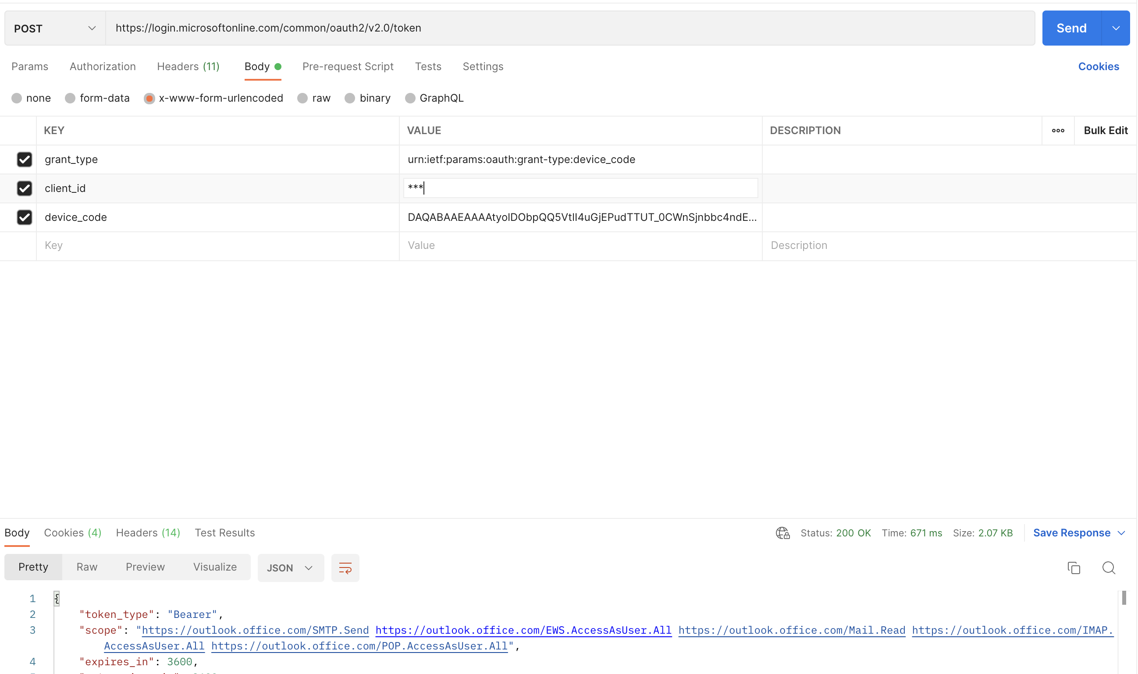This screenshot has width=1138, height=674.
Task: Click the "Bearer" token_type value
Action: click(192, 615)
